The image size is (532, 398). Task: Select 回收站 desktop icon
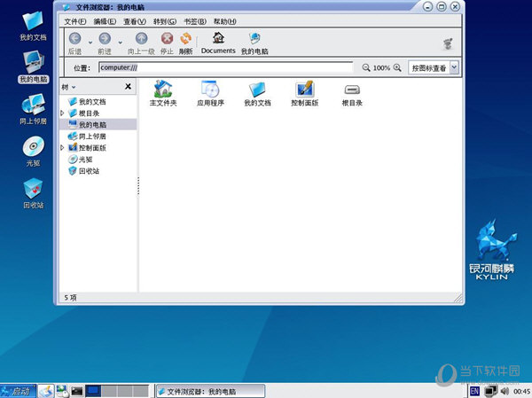34,193
